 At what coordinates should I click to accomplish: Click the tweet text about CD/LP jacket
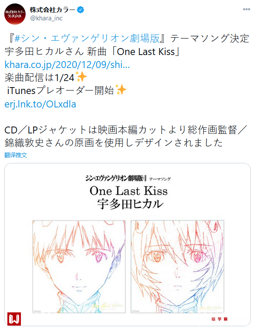126,136
